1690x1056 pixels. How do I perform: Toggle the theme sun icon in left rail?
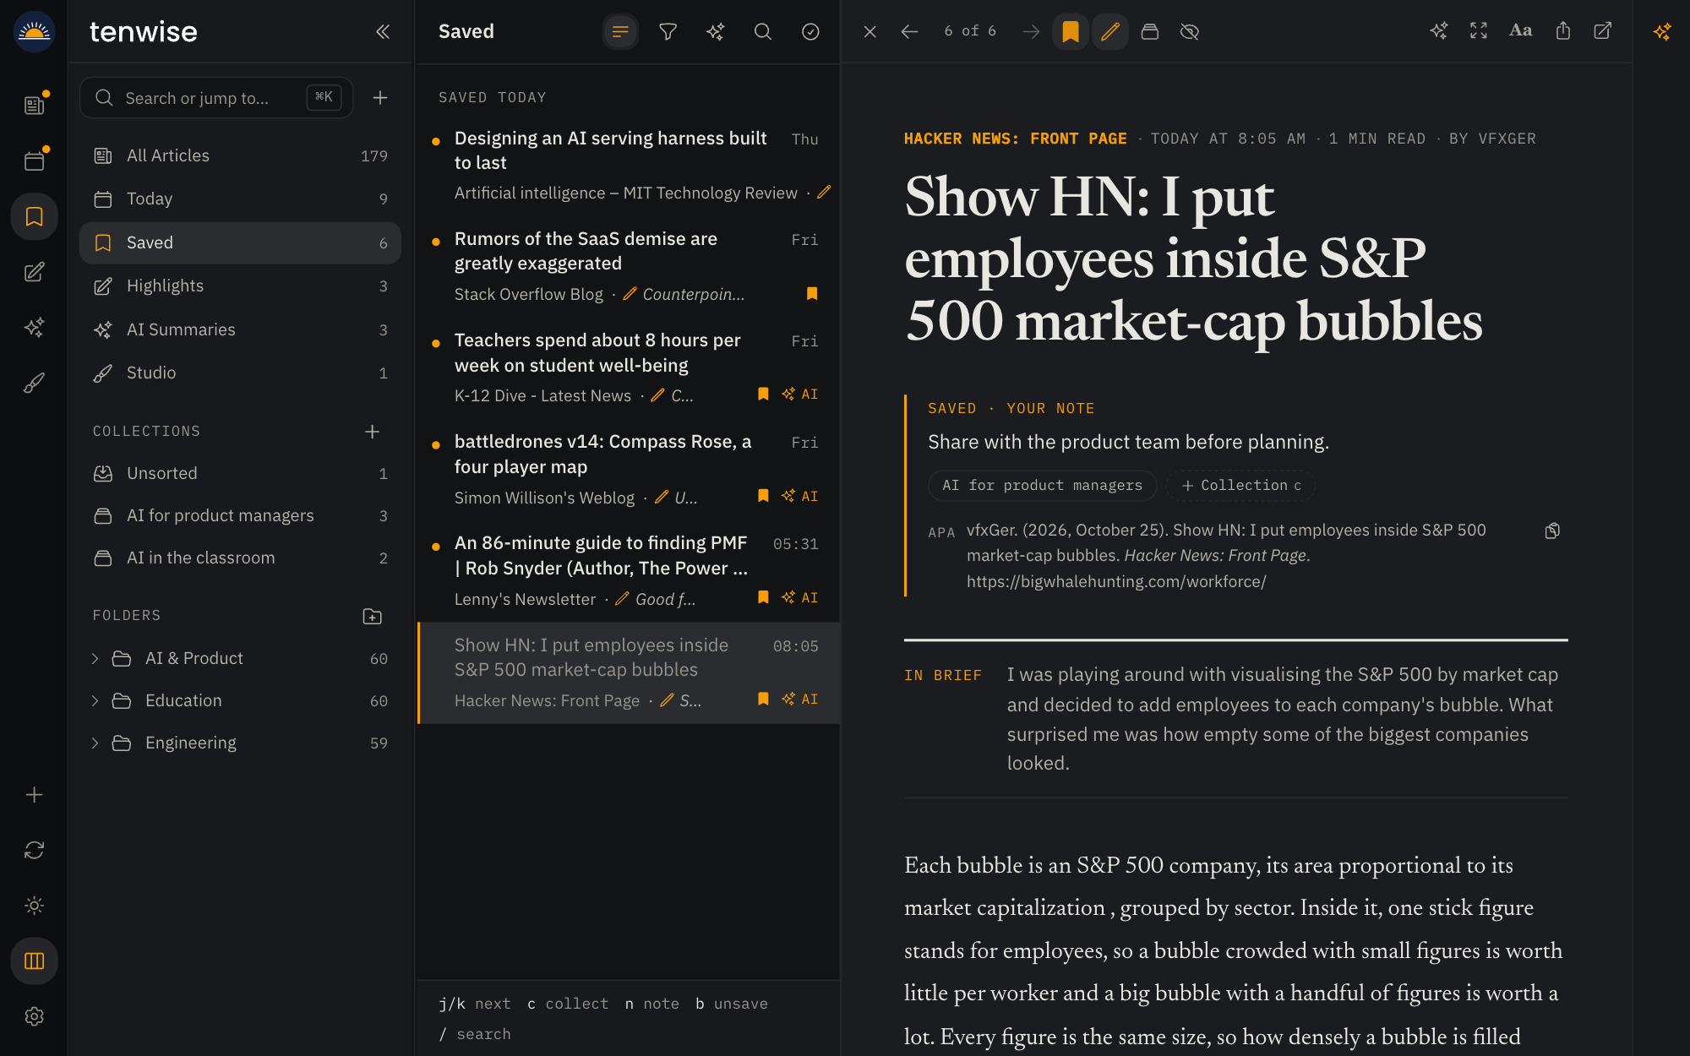pos(34,906)
